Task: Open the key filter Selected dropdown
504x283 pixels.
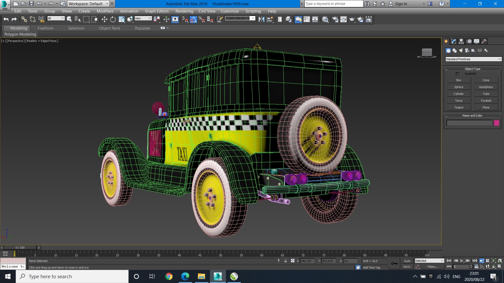Action: 429,261
